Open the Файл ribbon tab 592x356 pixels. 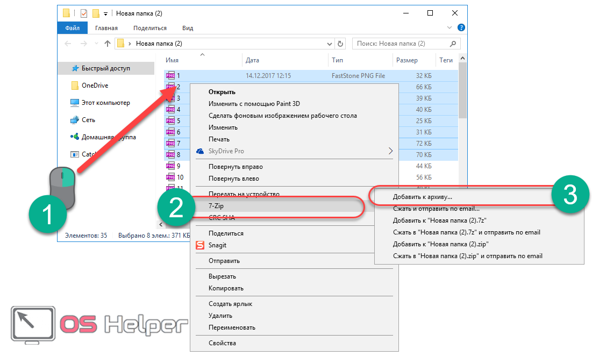(72, 28)
